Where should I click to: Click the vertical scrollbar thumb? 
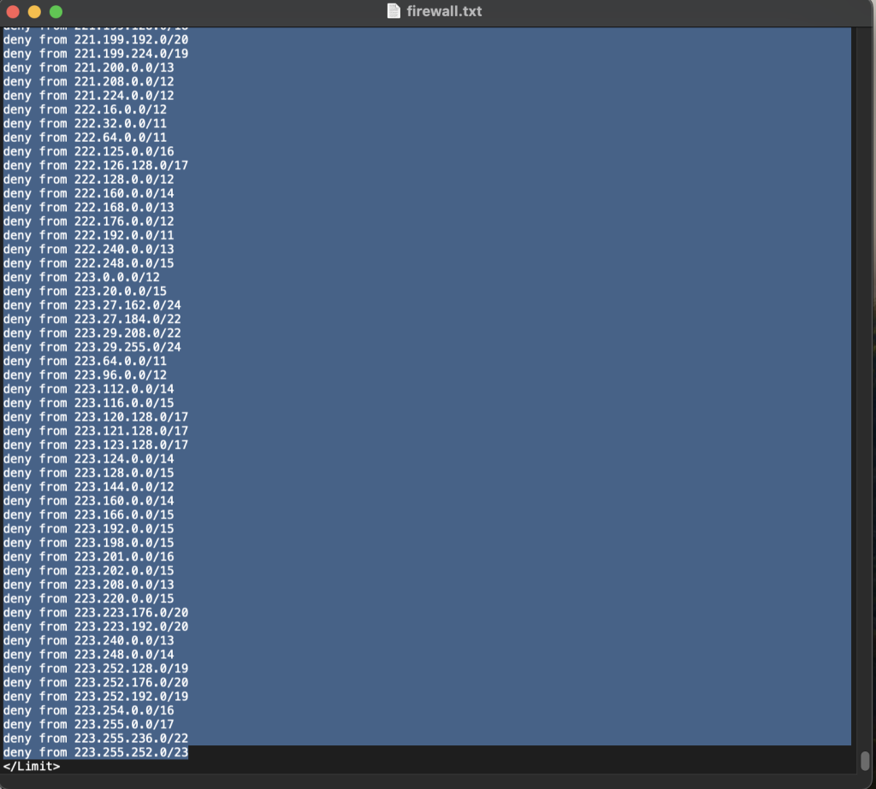[865, 760]
